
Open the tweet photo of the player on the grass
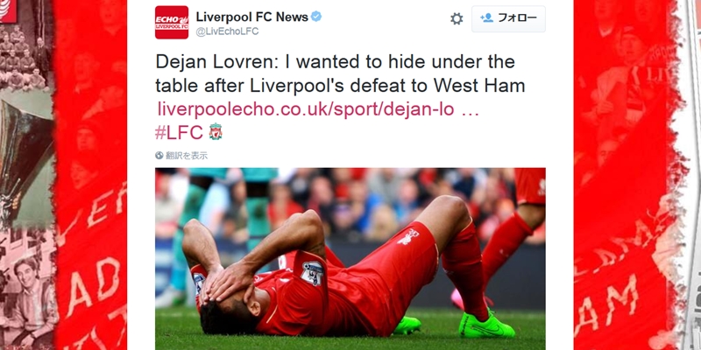[350, 259]
